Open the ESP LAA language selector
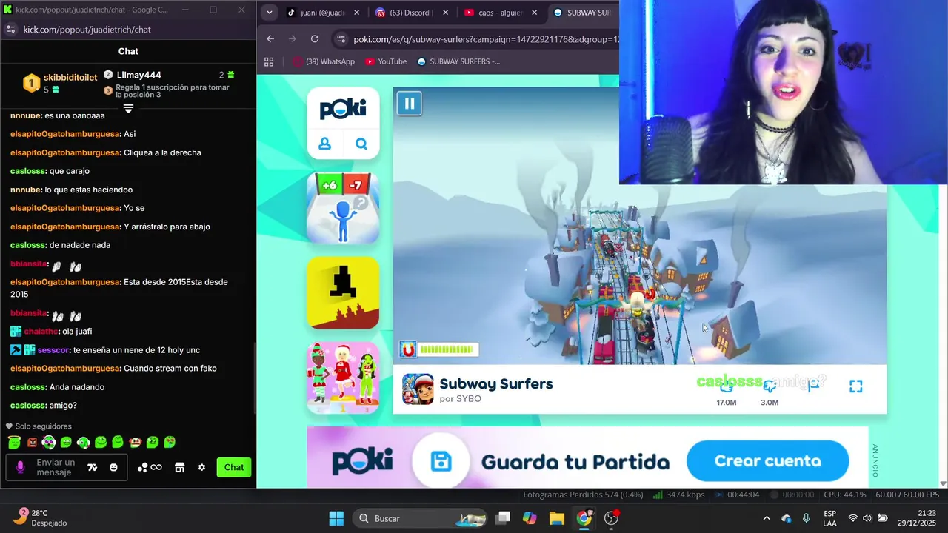Image resolution: width=948 pixels, height=533 pixels. coord(830,518)
